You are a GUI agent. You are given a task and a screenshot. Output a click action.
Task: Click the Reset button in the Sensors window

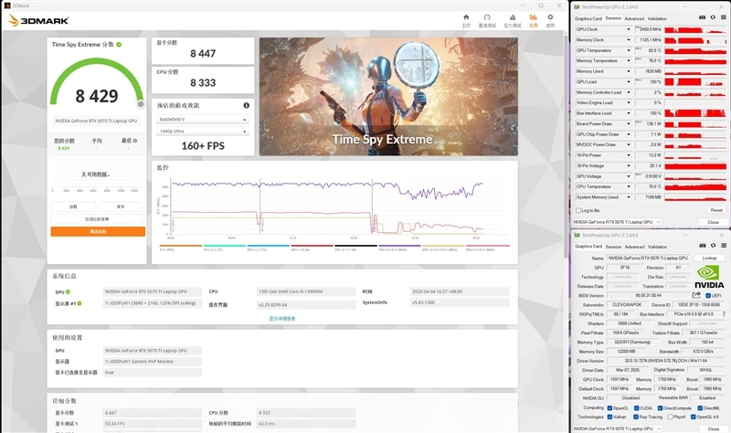click(715, 210)
